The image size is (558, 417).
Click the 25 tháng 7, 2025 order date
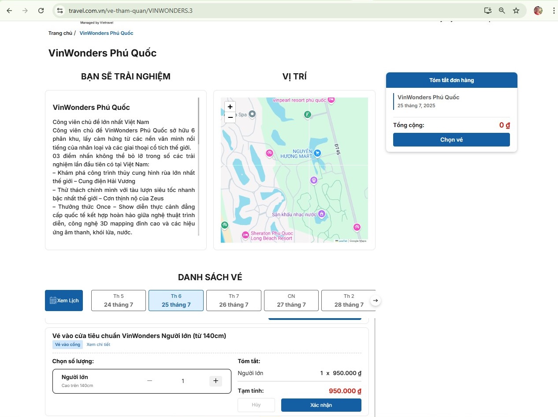[x=417, y=106]
